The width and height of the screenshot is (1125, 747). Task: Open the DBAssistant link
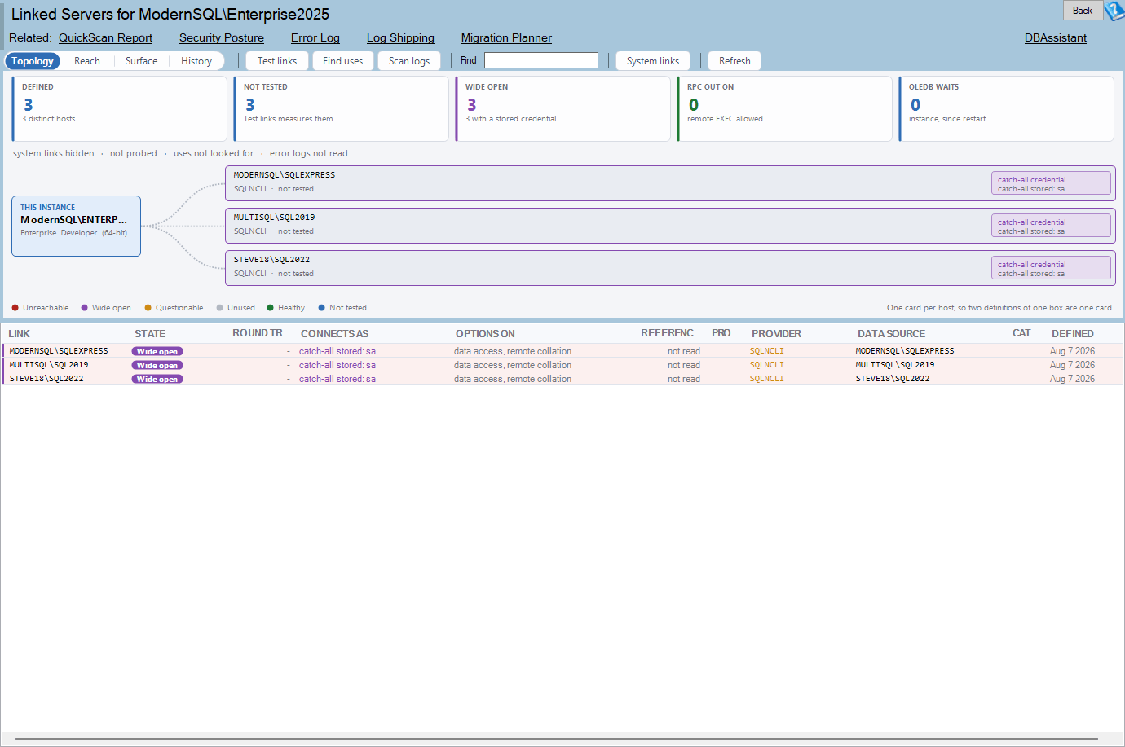coord(1056,37)
